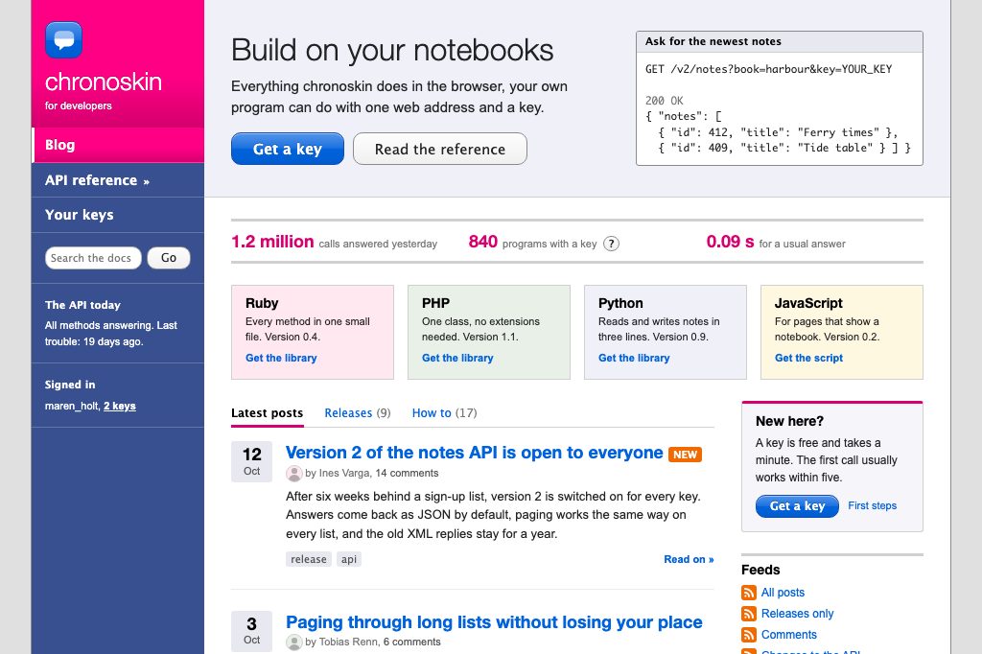Click the 'Ruby' card heading
Image resolution: width=982 pixels, height=654 pixels.
(262, 303)
